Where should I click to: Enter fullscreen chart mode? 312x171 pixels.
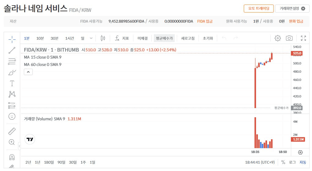coord(303,38)
